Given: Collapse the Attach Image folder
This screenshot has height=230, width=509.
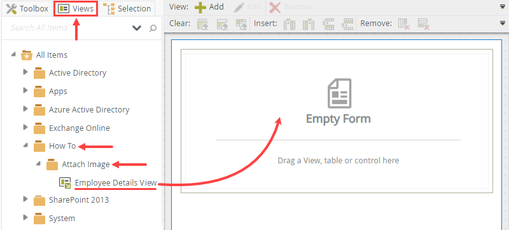Looking at the screenshot, I should point(38,163).
